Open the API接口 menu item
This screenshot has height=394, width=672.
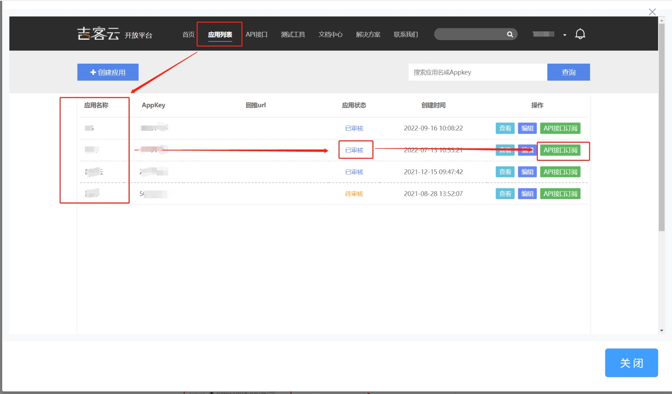256,34
